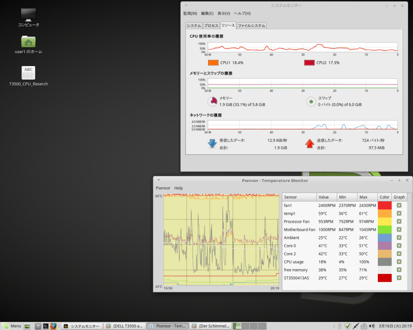
Task: Disable graph for Core 0 sensor
Action: 399,246
